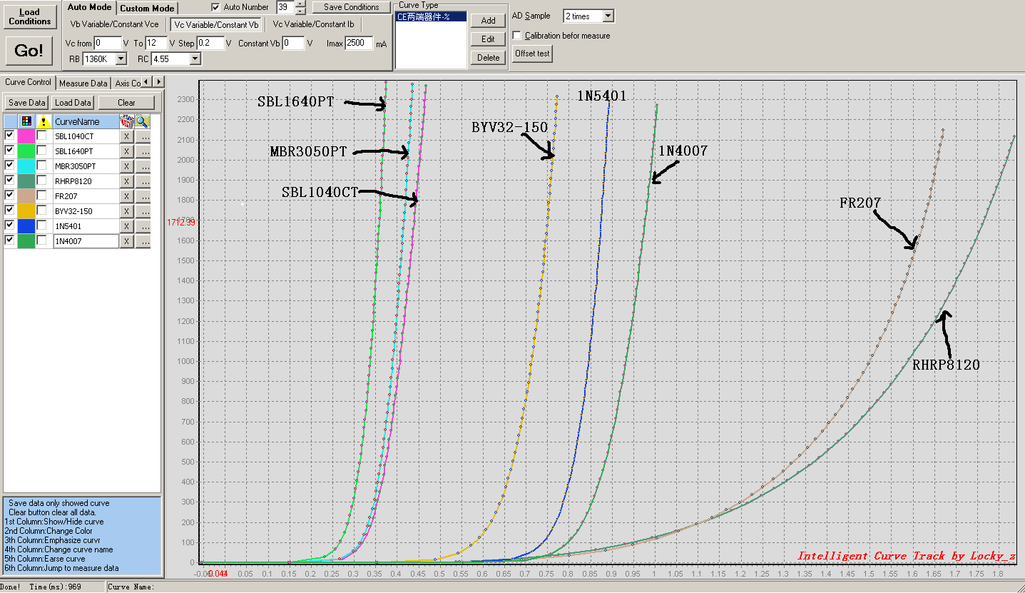Click the Step voltage input field
Image resolution: width=1025 pixels, height=593 pixels.
pyautogui.click(x=210, y=44)
